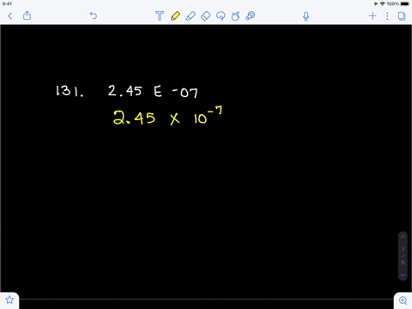Tap the handwritten text 2.45 E -07
The height and width of the screenshot is (309, 412).
click(153, 92)
